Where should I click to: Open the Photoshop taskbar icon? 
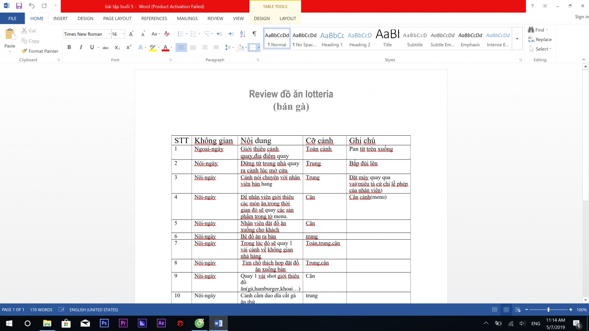tap(104, 323)
